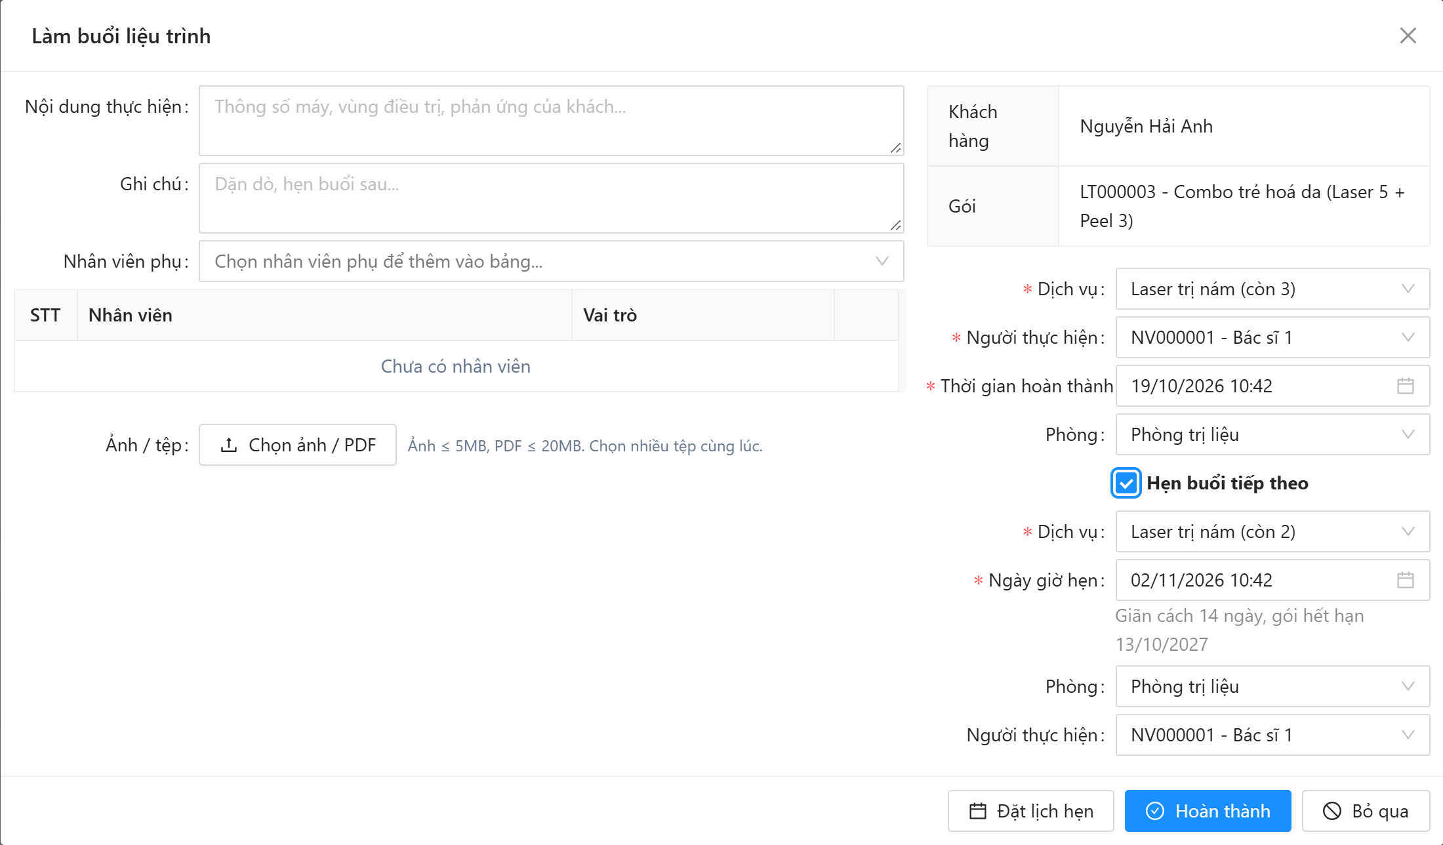Viewport: 1443px width, 845px height.
Task: Open the Dịch vụ dropdown showing còn 2
Action: pyautogui.click(x=1272, y=531)
